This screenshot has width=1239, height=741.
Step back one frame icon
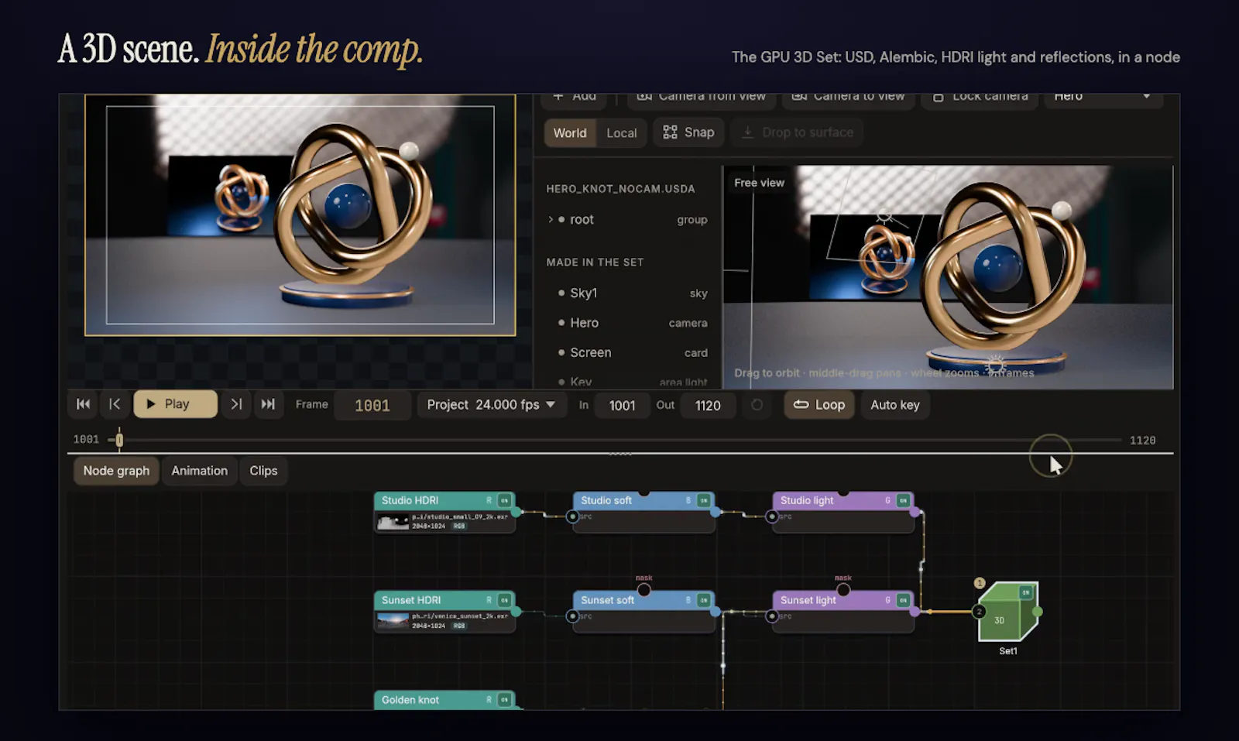coord(115,404)
